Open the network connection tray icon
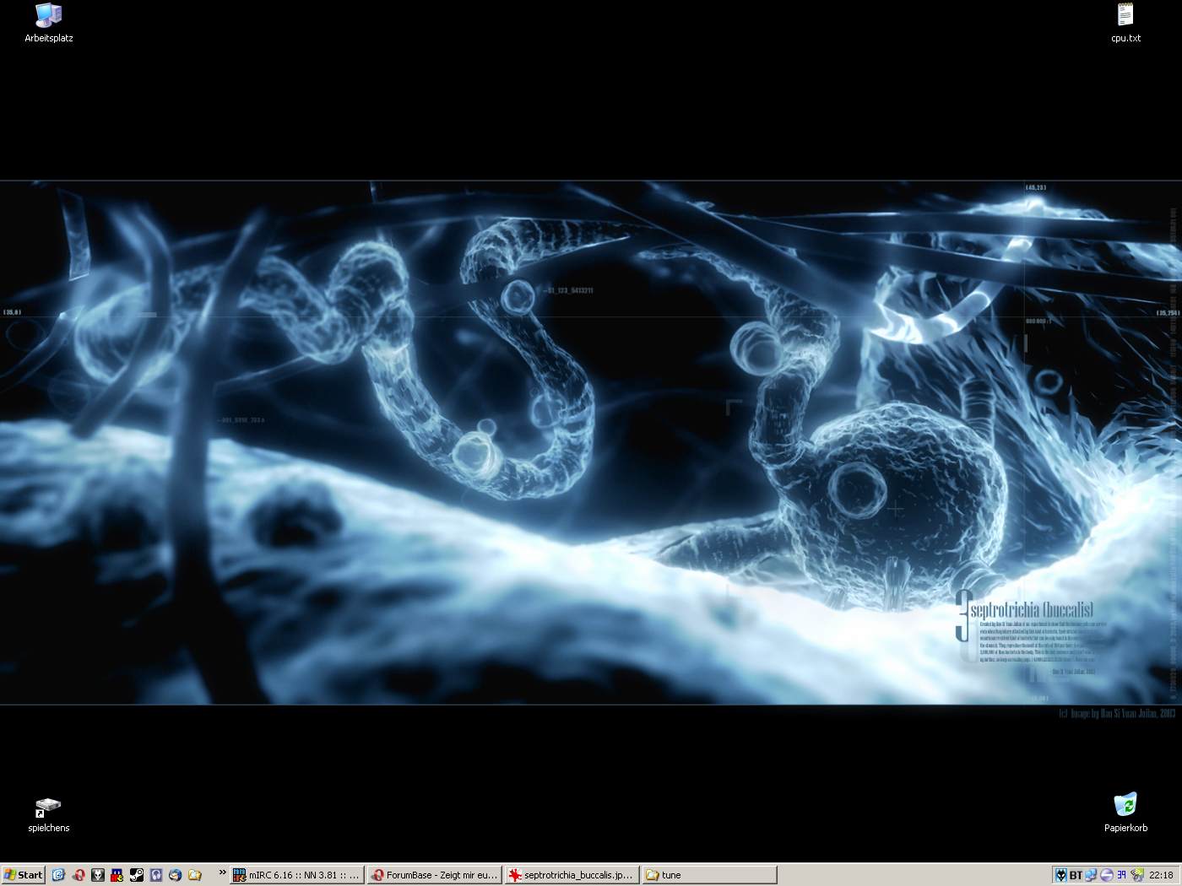Image resolution: width=1182 pixels, height=886 pixels. [1091, 875]
